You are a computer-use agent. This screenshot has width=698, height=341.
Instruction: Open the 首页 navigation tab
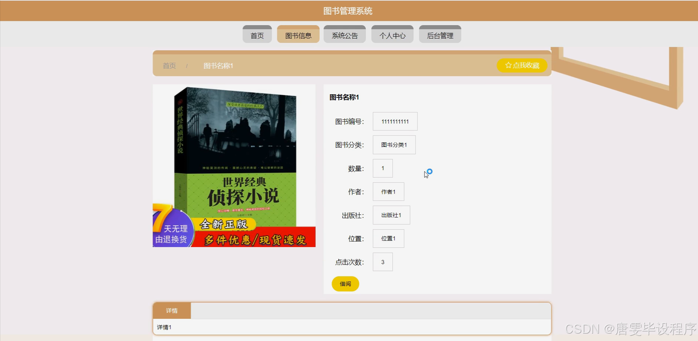click(257, 34)
